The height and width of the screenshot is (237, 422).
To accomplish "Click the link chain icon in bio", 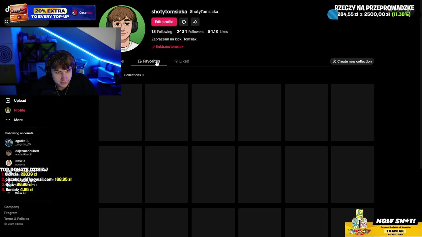I will 153,47.
